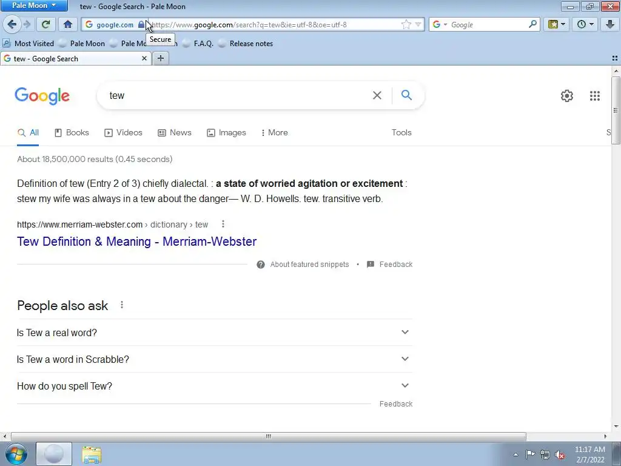Open File Explorer from the taskbar

point(92,454)
